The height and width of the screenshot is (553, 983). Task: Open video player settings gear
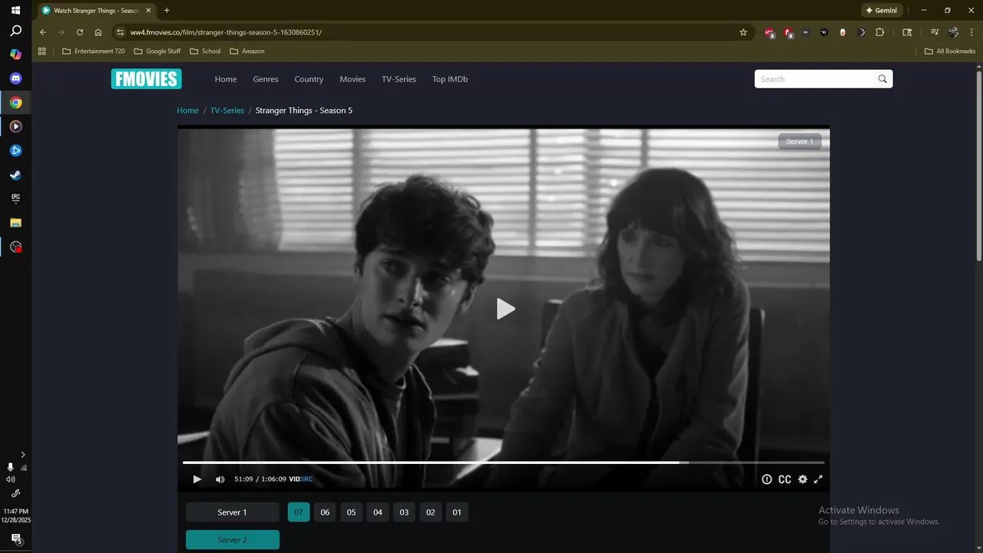click(x=803, y=479)
